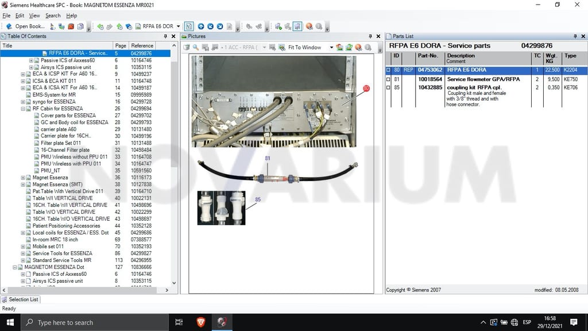Click the red book icon in main toolbar
Image resolution: width=588 pixels, height=331 pixels.
[x=71, y=26]
